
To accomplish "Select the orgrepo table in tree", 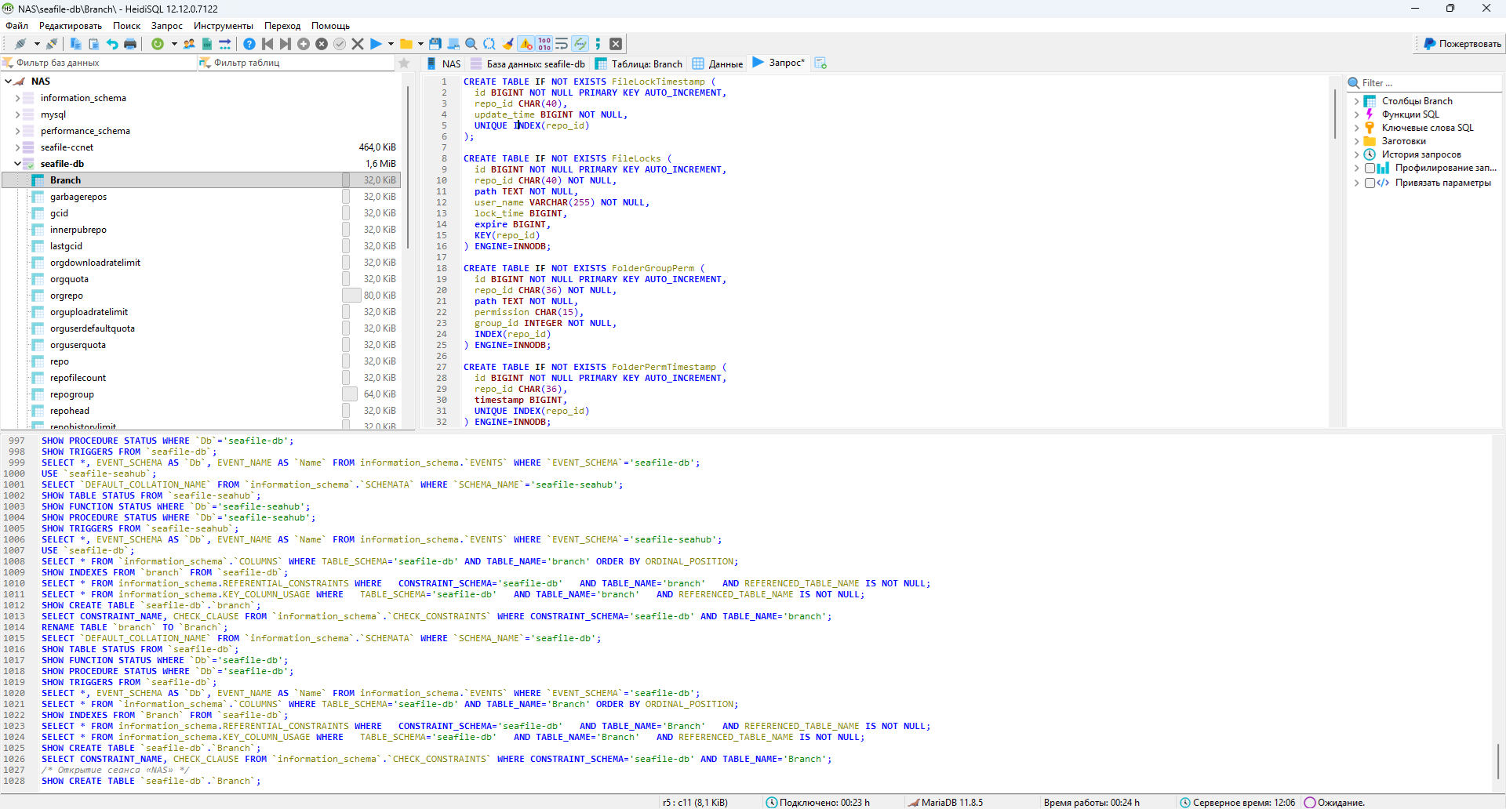I will pos(67,296).
